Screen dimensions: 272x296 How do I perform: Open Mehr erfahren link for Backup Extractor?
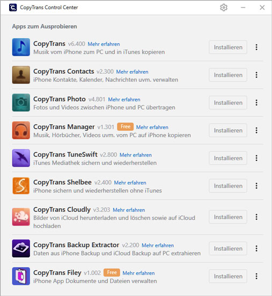[x=158, y=245]
